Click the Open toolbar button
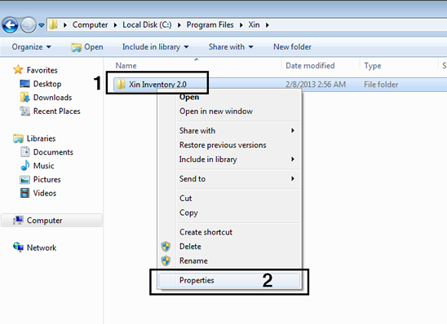This screenshot has height=324, width=447. pos(87,47)
